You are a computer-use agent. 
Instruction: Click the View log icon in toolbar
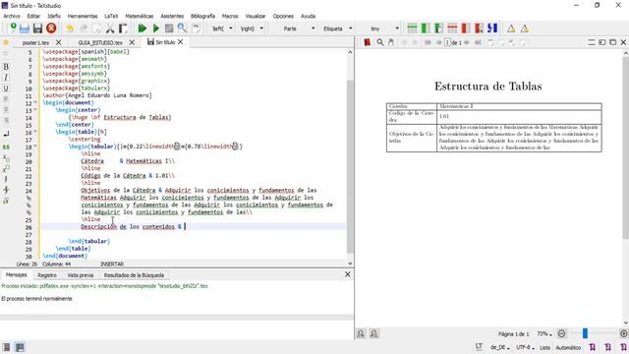pos(197,29)
